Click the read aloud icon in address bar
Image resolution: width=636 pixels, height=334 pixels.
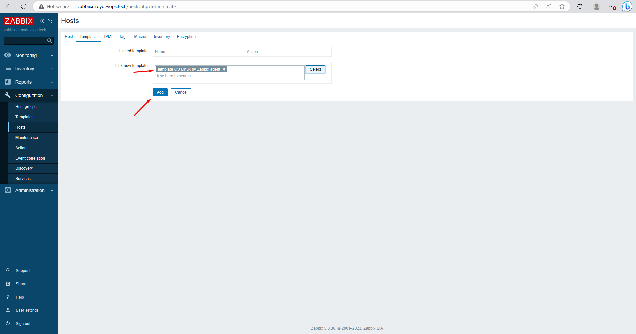[x=549, y=6]
